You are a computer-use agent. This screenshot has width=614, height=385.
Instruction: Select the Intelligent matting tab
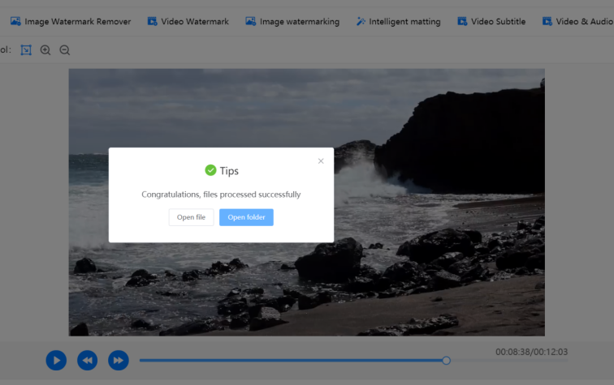coord(398,22)
